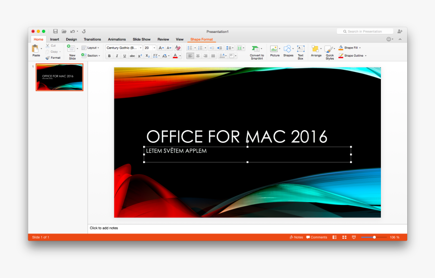Expand the Section dropdown

point(91,56)
